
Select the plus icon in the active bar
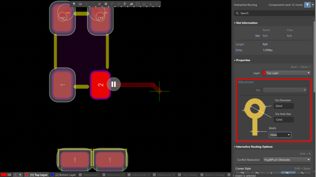(x=87, y=4)
